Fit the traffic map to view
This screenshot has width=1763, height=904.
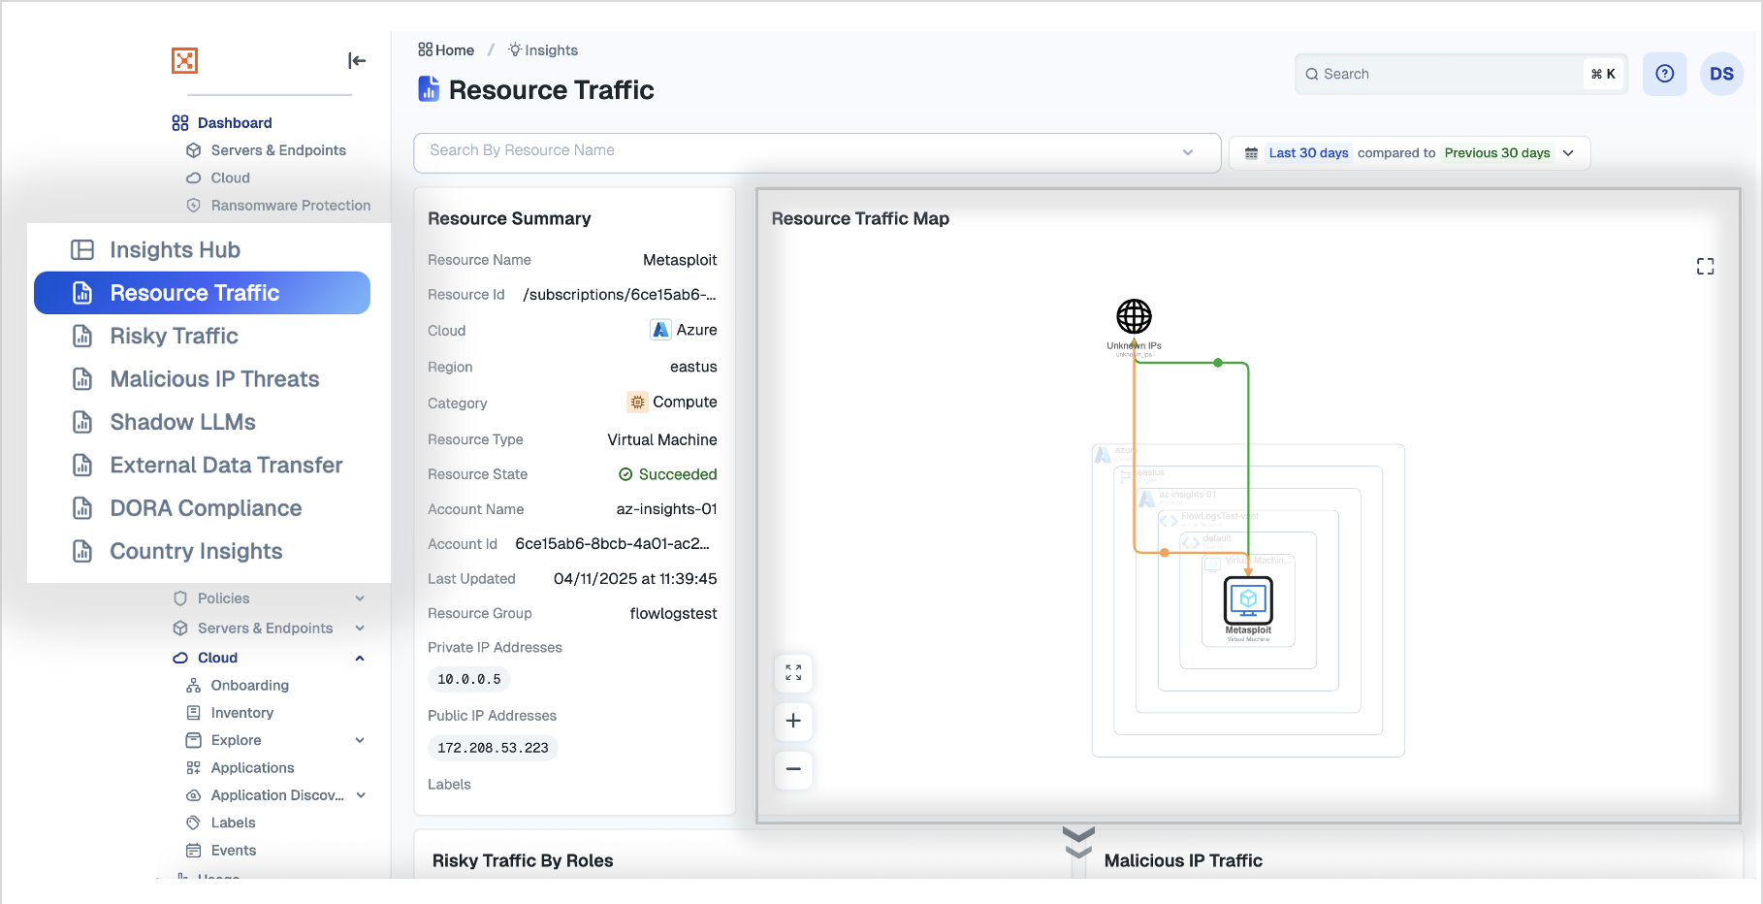(793, 673)
